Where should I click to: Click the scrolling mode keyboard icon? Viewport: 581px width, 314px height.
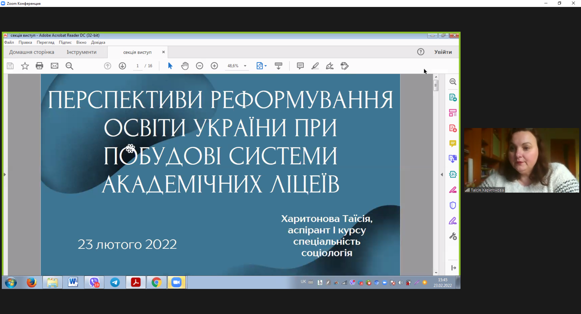(x=278, y=66)
